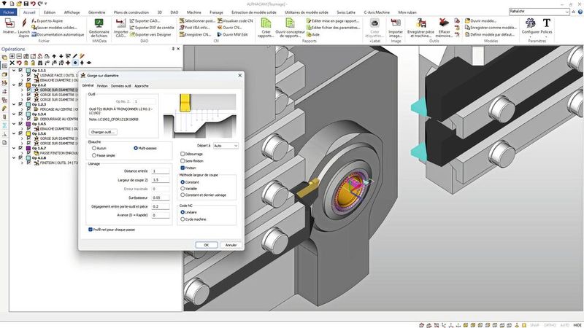The height and width of the screenshot is (328, 584).
Task: Toggle the Op 1.1.1 checkbox
Action: pyautogui.click(x=21, y=70)
